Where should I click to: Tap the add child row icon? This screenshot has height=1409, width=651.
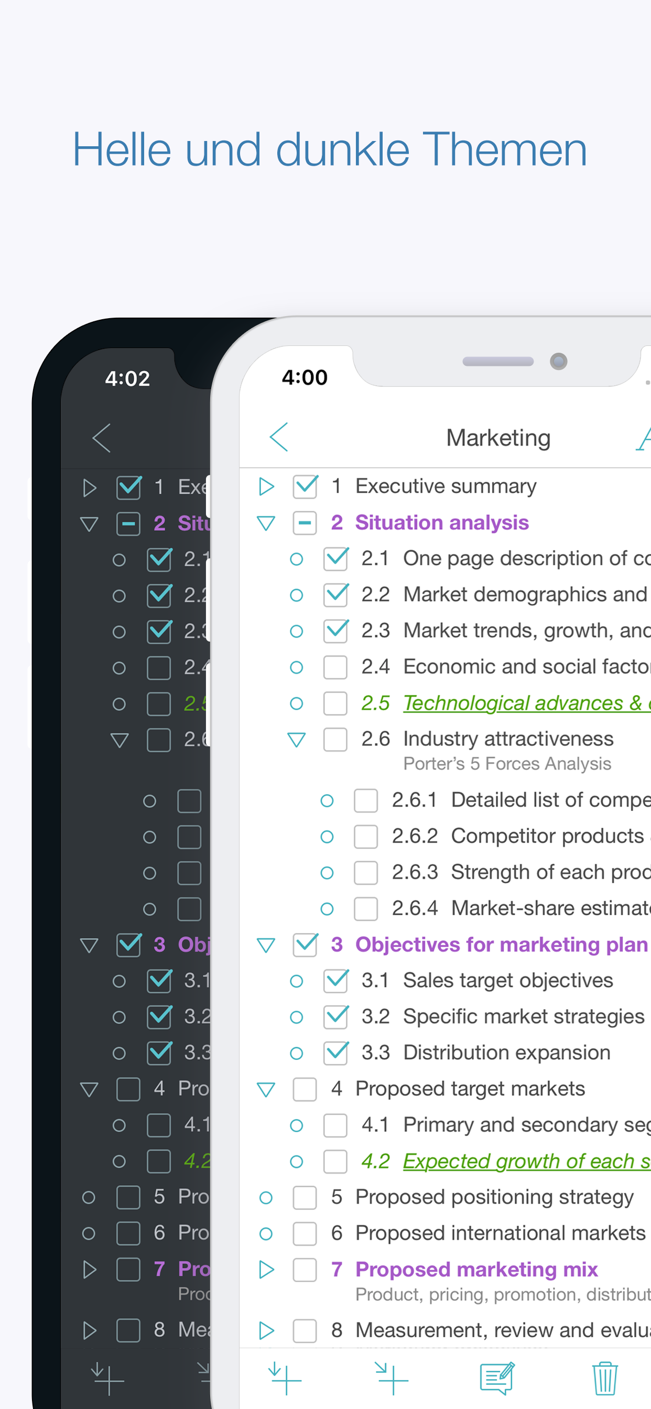pyautogui.click(x=391, y=1379)
